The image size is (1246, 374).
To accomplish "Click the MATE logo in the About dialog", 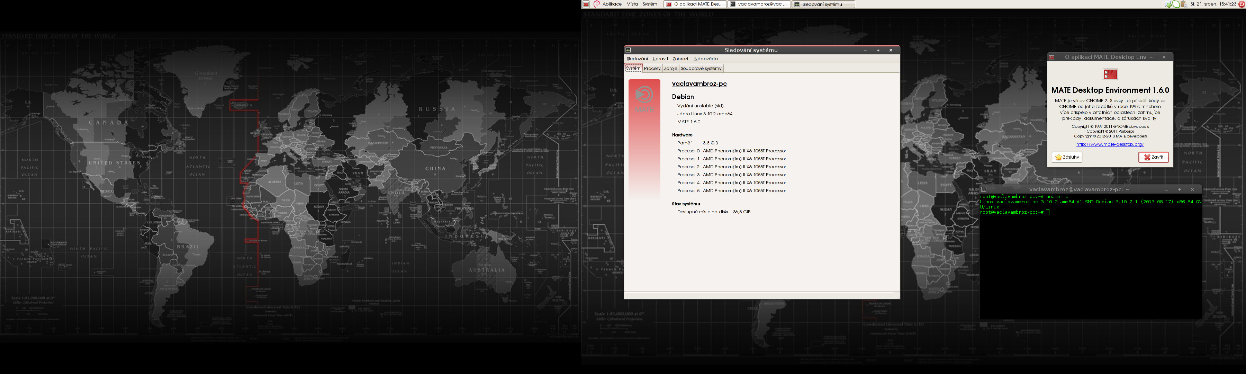I will pos(1110,74).
